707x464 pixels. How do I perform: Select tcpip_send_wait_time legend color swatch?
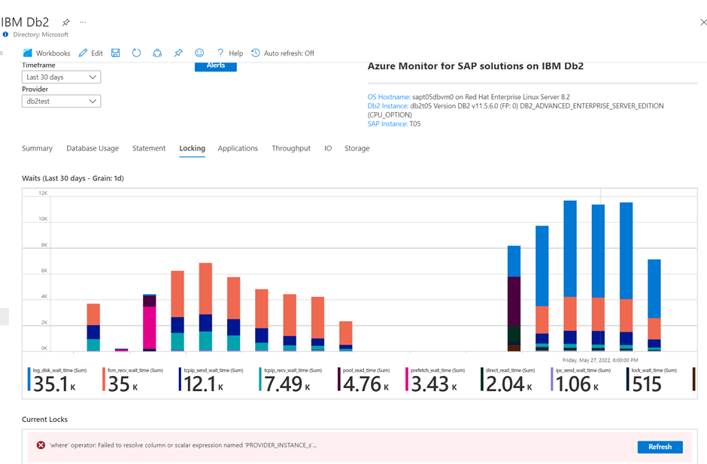(x=180, y=379)
